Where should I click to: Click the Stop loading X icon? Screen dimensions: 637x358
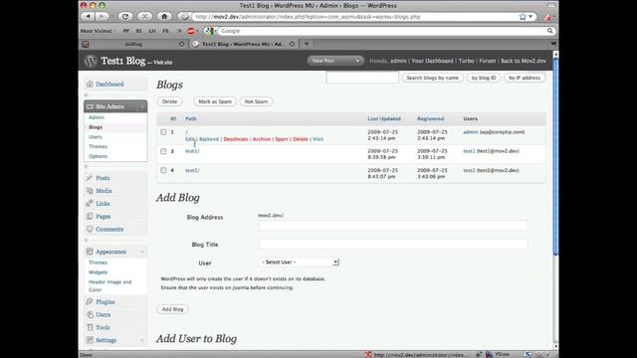144,17
